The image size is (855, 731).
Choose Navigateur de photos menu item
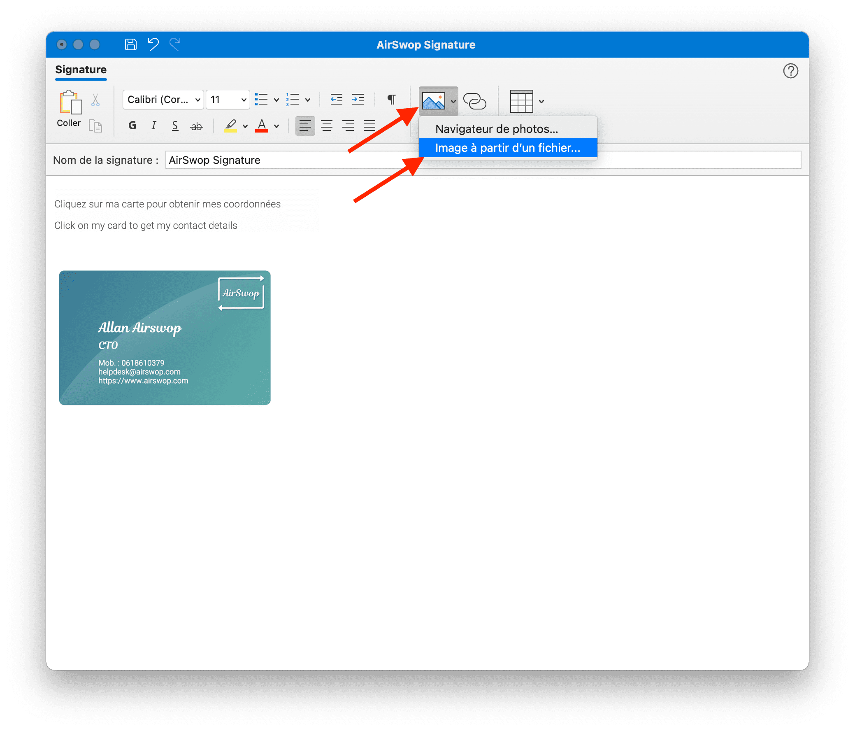click(x=508, y=129)
